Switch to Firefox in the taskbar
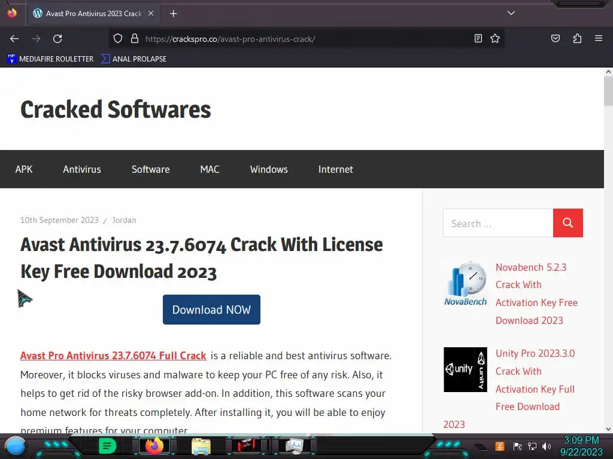Screen dimensions: 613x459 154,446
